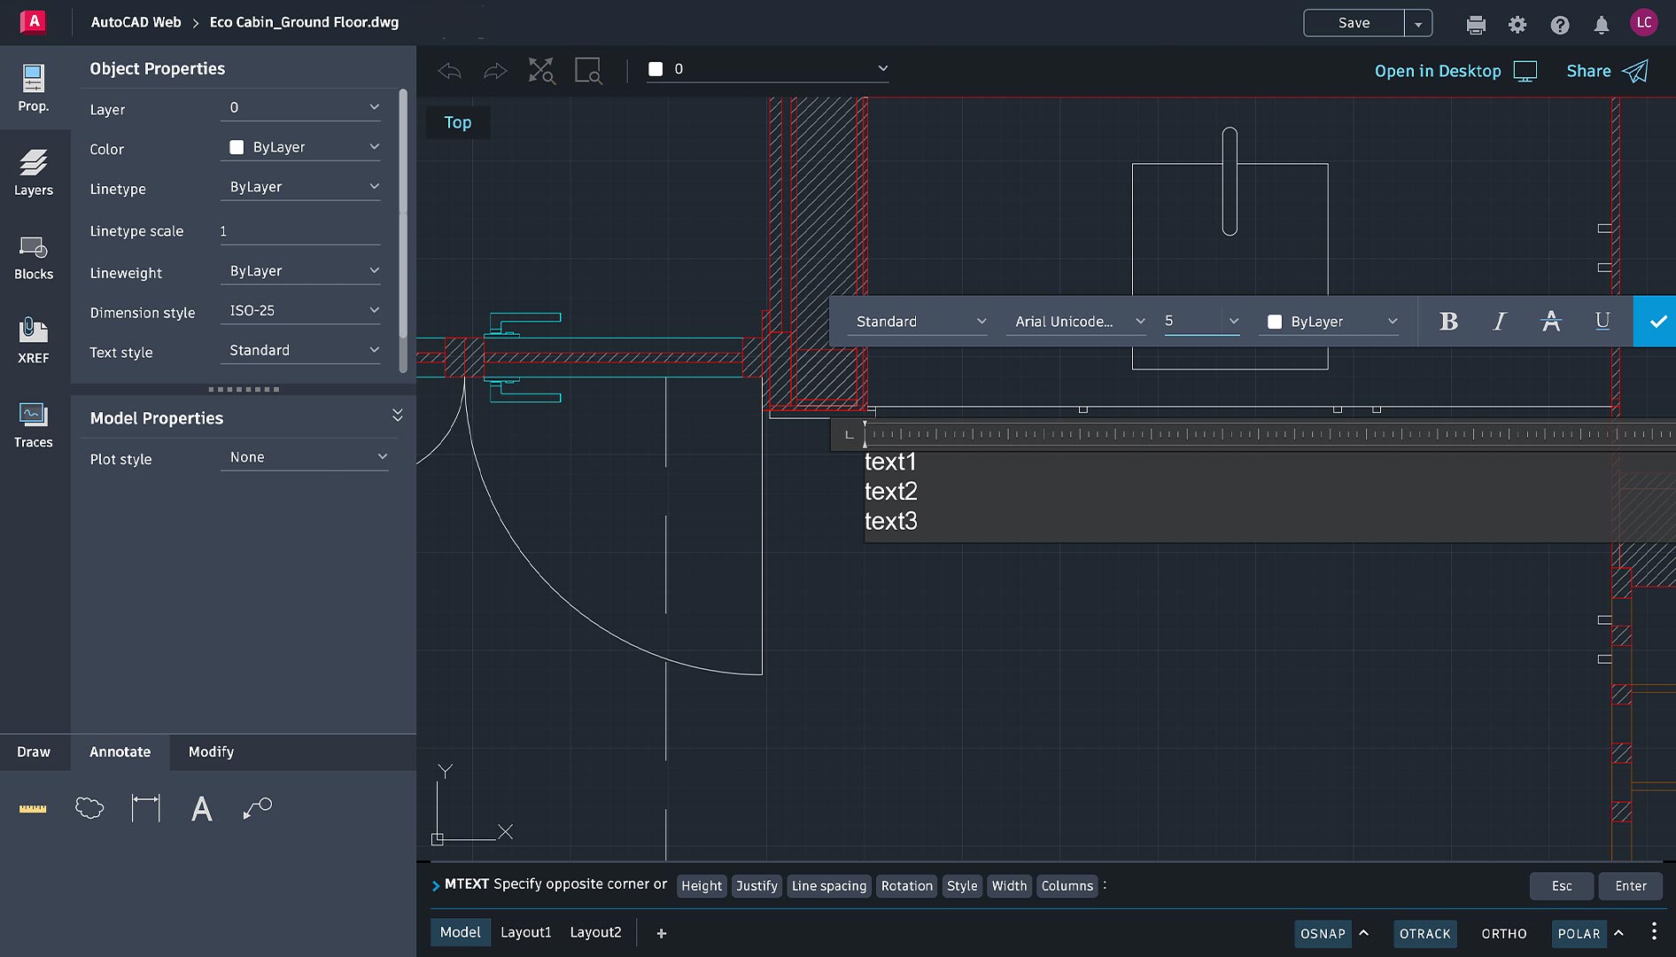The width and height of the screenshot is (1676, 957).
Task: Collapse the Model Properties section
Action: pos(397,416)
